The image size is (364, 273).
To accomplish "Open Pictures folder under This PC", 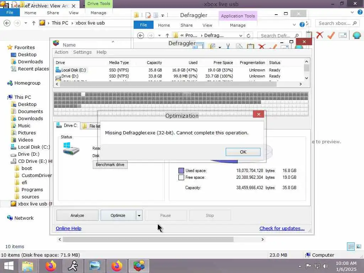I will click(27, 133).
